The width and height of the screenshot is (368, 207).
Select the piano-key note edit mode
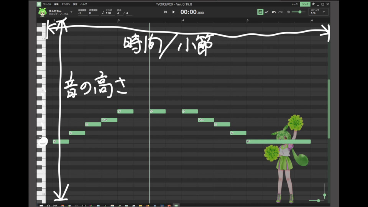pyautogui.click(x=260, y=12)
